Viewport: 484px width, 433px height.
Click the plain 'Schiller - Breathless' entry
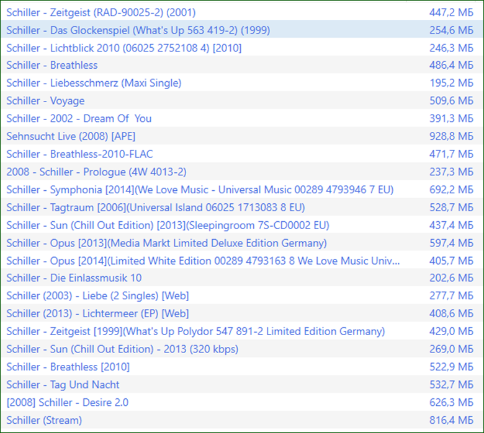[x=52, y=65]
